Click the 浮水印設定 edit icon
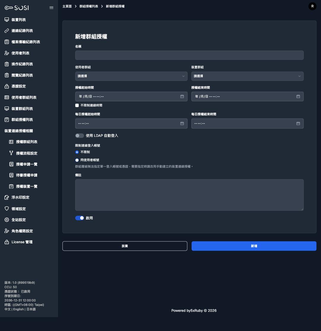The image size is (321, 331). pyautogui.click(x=7, y=197)
